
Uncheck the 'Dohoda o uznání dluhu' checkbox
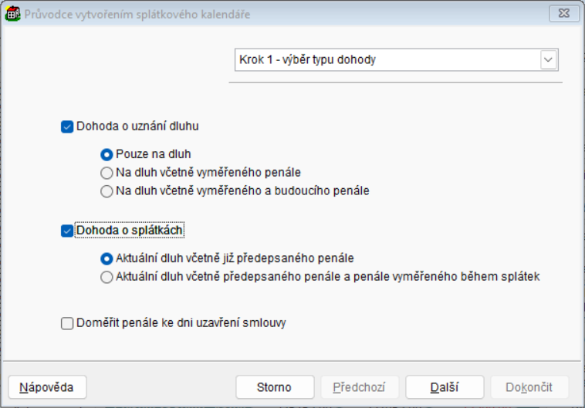(x=67, y=126)
